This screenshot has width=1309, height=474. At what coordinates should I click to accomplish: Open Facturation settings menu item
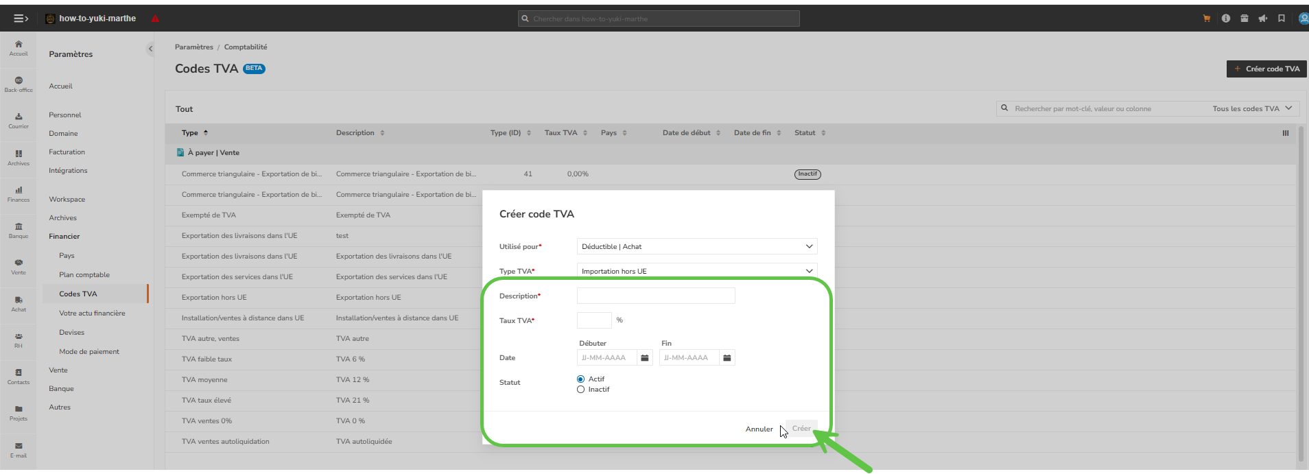coord(67,152)
